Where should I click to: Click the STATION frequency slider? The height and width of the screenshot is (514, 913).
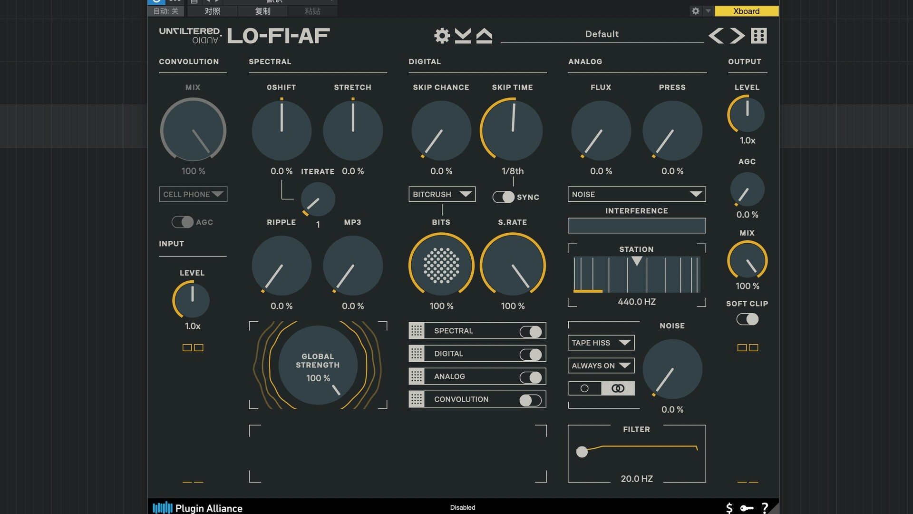636,275
